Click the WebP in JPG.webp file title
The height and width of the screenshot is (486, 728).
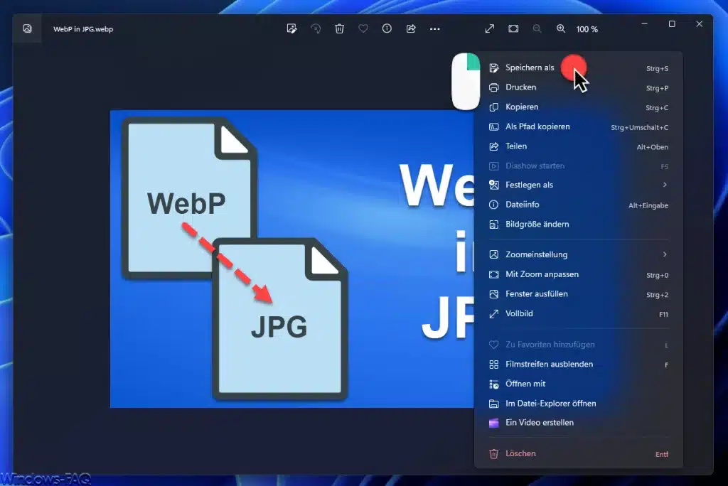83,29
